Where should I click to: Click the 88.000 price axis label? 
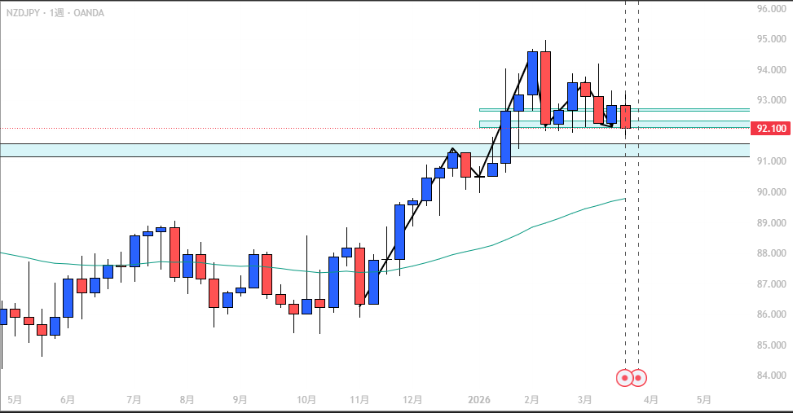[x=771, y=253]
